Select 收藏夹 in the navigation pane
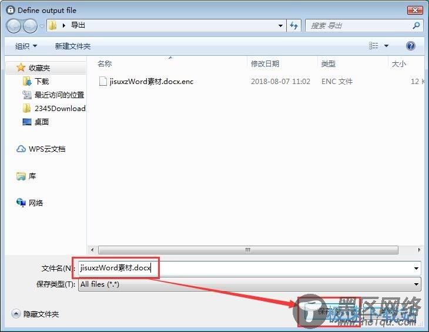 coord(39,68)
